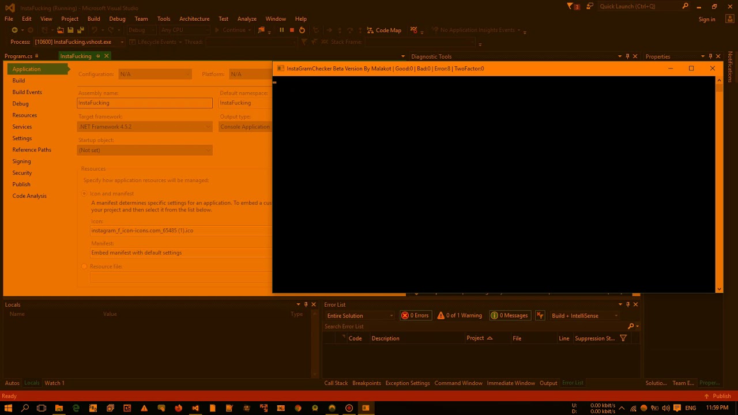Screen dimensions: 738x415
Task: Toggle the 0 of 1 Warning filter
Action: pos(460,315)
